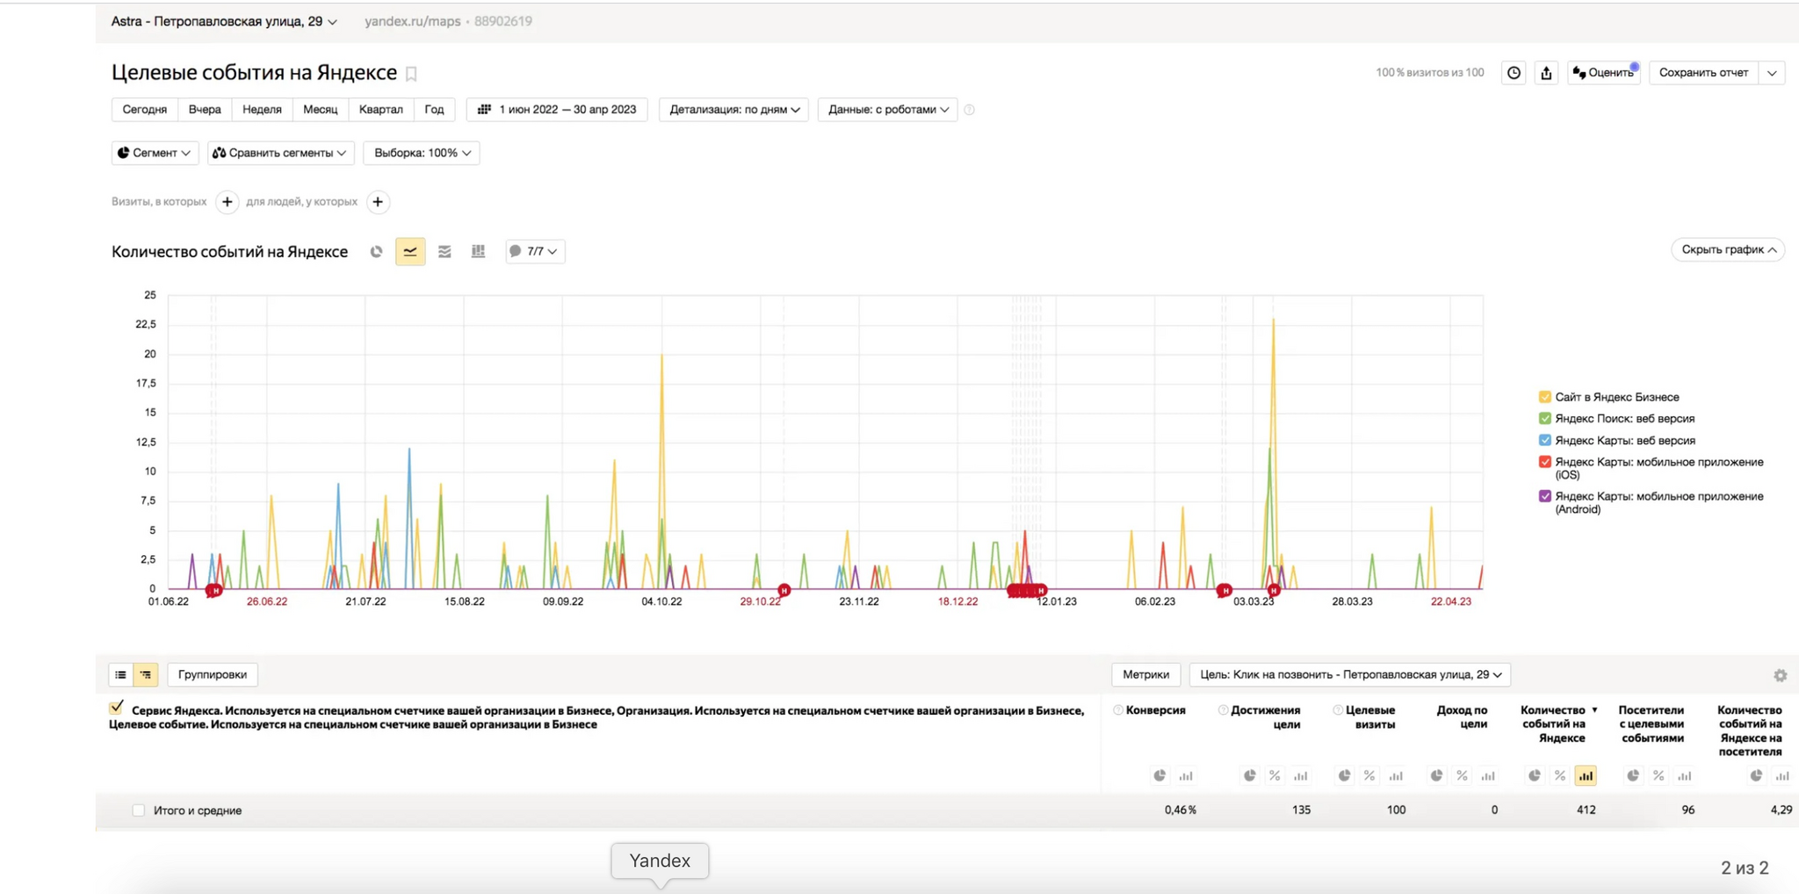This screenshot has width=1799, height=894.
Task: Open the 'Детализация: по дням' dropdown
Action: click(x=734, y=110)
